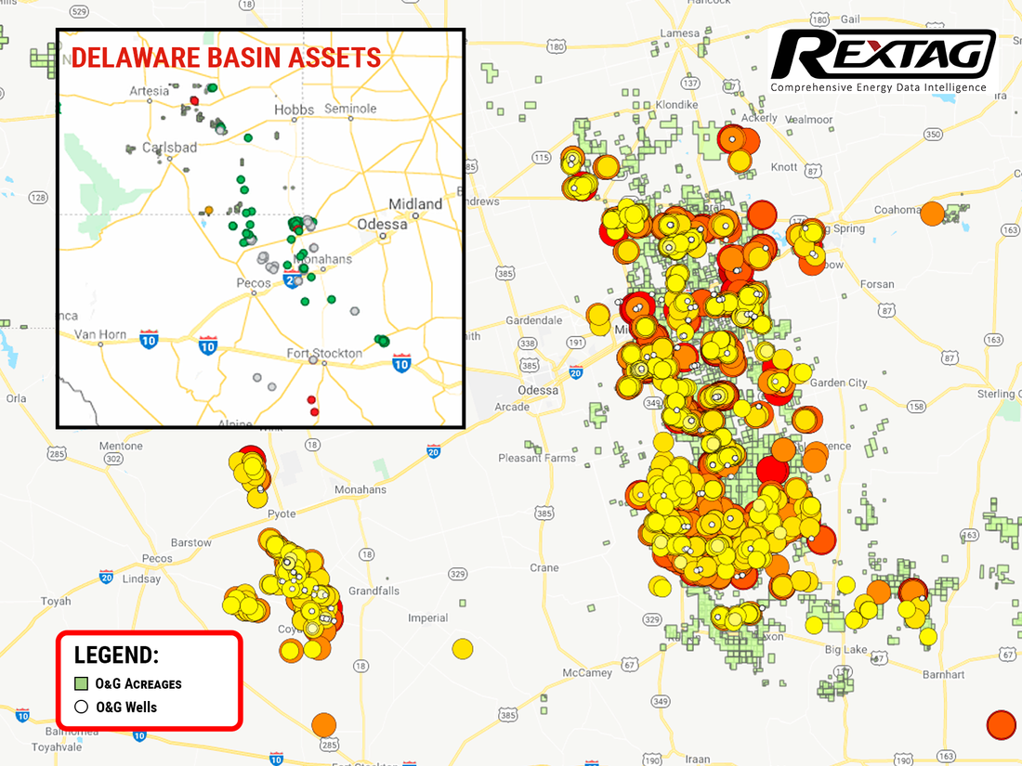Click the Highway 67 shield near McCamey
1022x766 pixels.
click(631, 665)
